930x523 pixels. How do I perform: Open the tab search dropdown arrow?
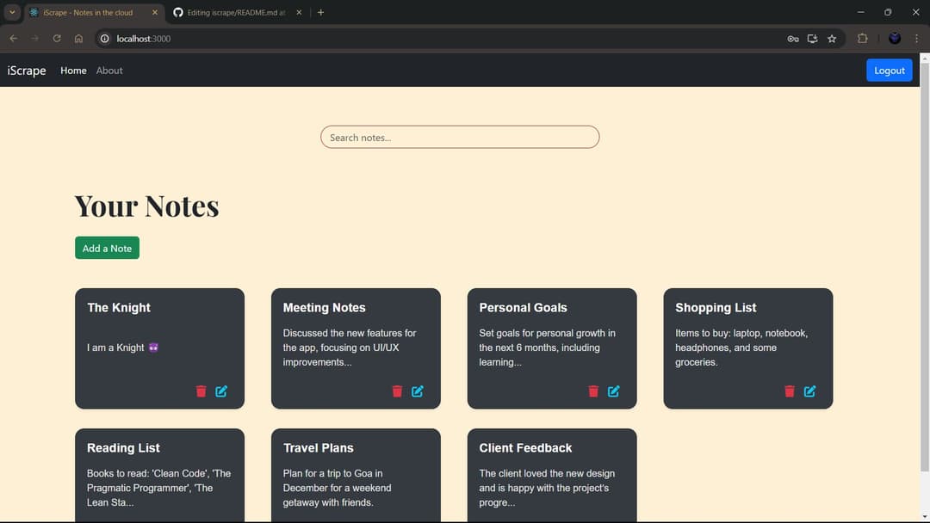coord(12,12)
